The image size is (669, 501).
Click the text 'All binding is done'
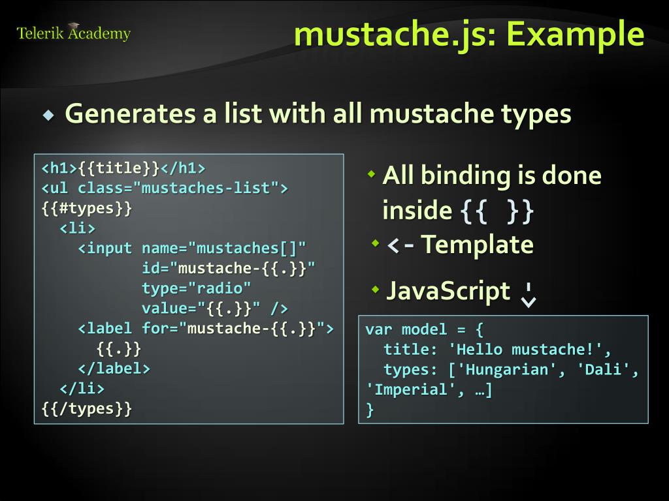click(x=492, y=175)
